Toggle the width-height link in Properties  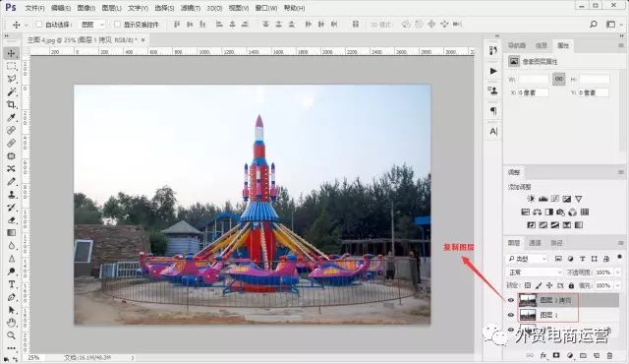[558, 79]
